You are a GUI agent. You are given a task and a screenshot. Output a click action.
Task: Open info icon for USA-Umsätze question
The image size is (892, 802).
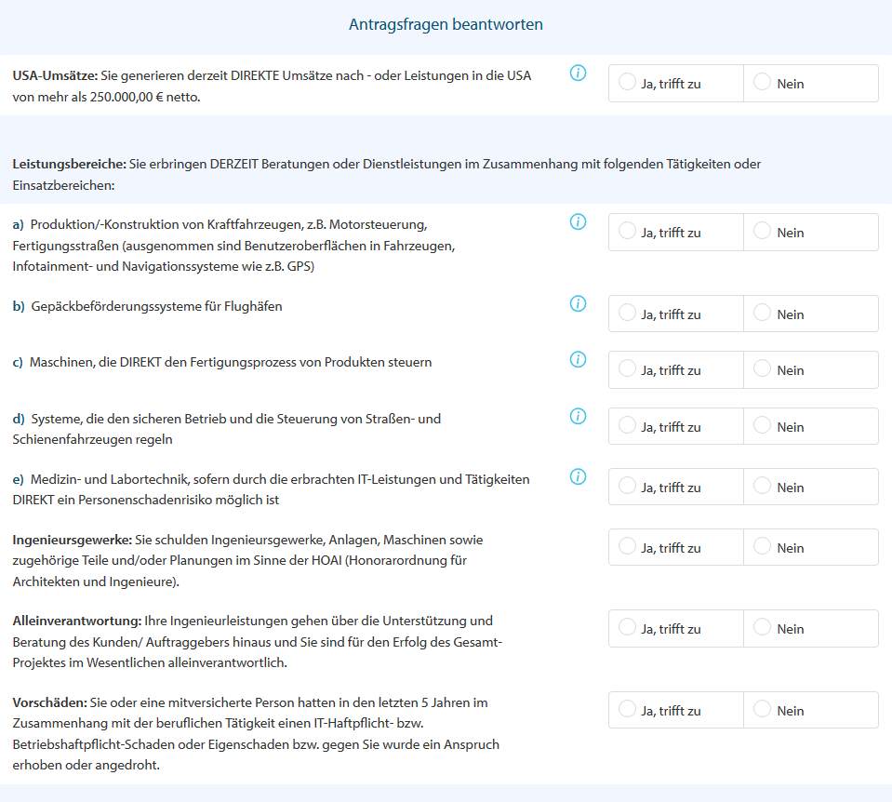[578, 73]
